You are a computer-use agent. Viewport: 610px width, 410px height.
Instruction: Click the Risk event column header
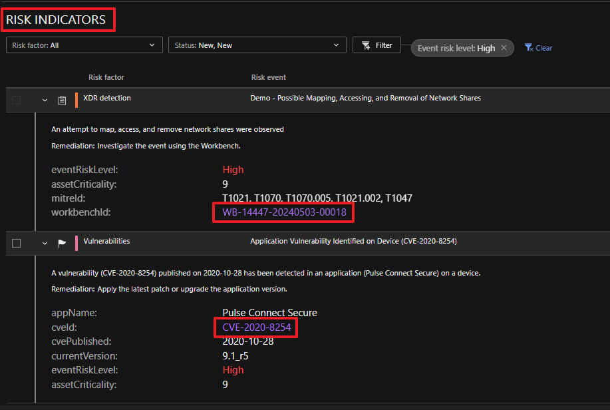(269, 77)
